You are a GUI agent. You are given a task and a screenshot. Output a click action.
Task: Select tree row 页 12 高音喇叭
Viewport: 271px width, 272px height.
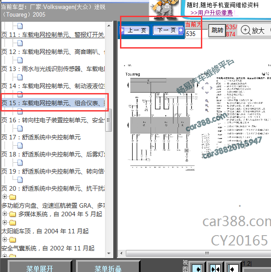[53, 52]
